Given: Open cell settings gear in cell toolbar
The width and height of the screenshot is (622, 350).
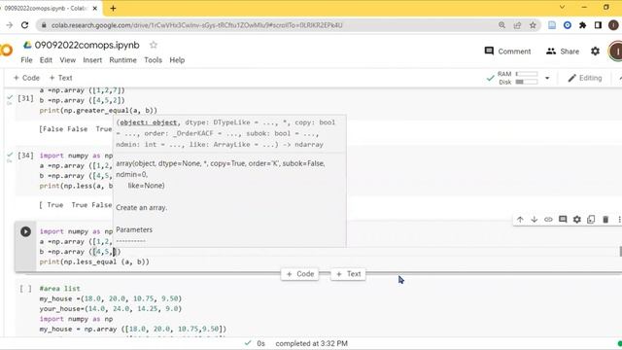Looking at the screenshot, I should [x=576, y=220].
